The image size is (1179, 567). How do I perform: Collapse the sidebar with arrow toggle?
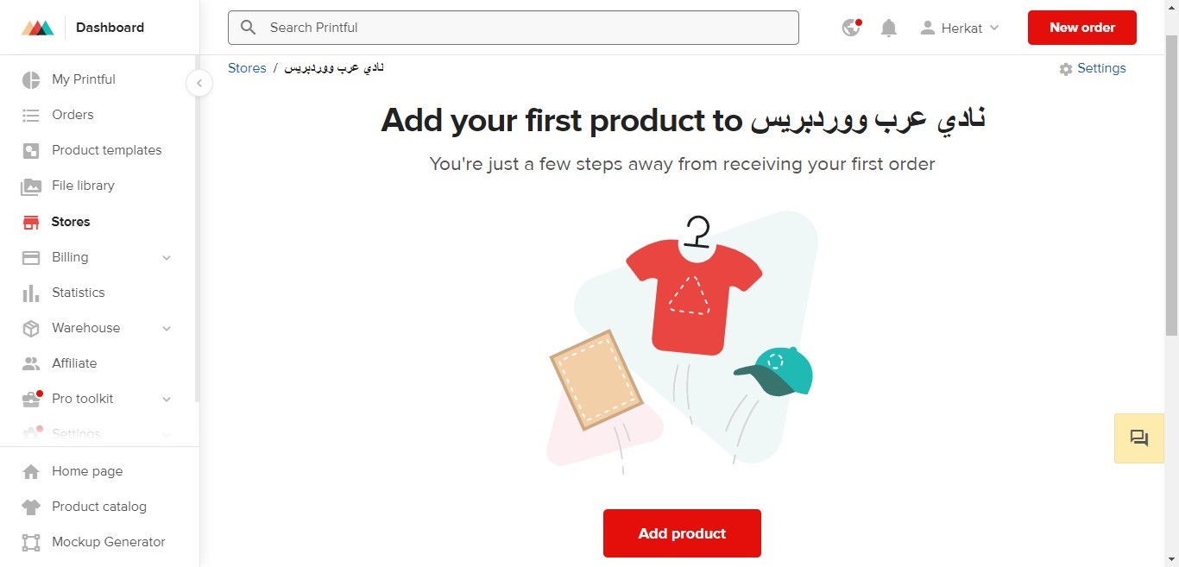(199, 83)
